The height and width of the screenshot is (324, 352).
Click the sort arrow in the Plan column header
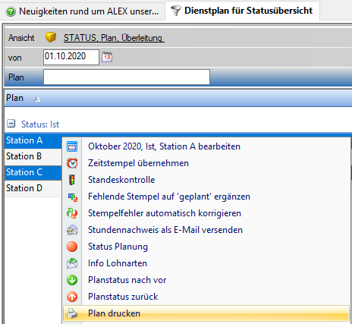(37, 99)
